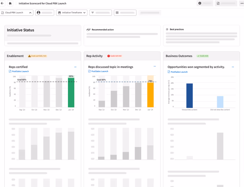The height and width of the screenshot is (187, 244).
Task: Click the Recommended action label
Action: 103,30
